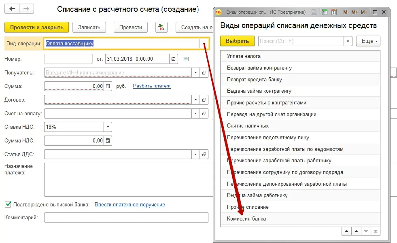The width and height of the screenshot is (397, 243).
Task: Open calculator for the Сумма field
Action: (x=108, y=86)
